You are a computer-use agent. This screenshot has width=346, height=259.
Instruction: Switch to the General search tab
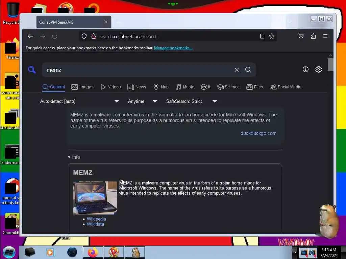pyautogui.click(x=54, y=87)
